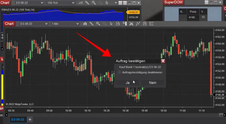This screenshot has height=124, width=226.
Task: Click EMA(ES 06-22 (150 Tick),14) indicator label
Action: coord(18,10)
